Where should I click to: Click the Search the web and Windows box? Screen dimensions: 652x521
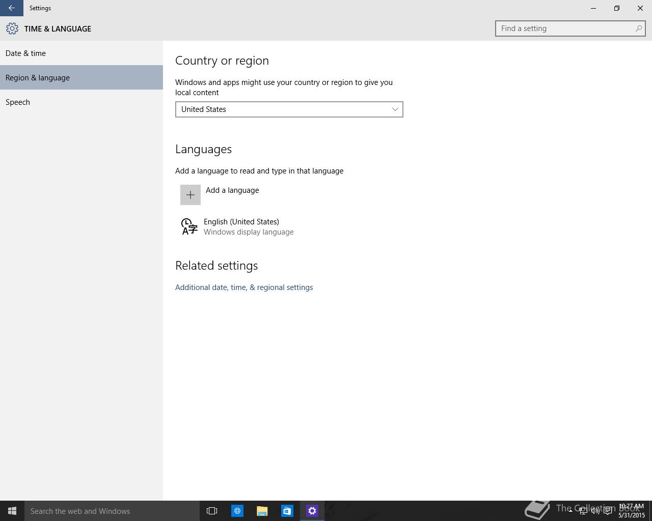click(x=112, y=511)
